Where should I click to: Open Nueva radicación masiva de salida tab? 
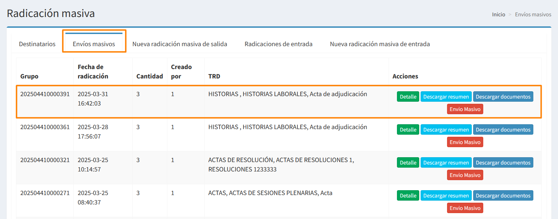tap(180, 44)
